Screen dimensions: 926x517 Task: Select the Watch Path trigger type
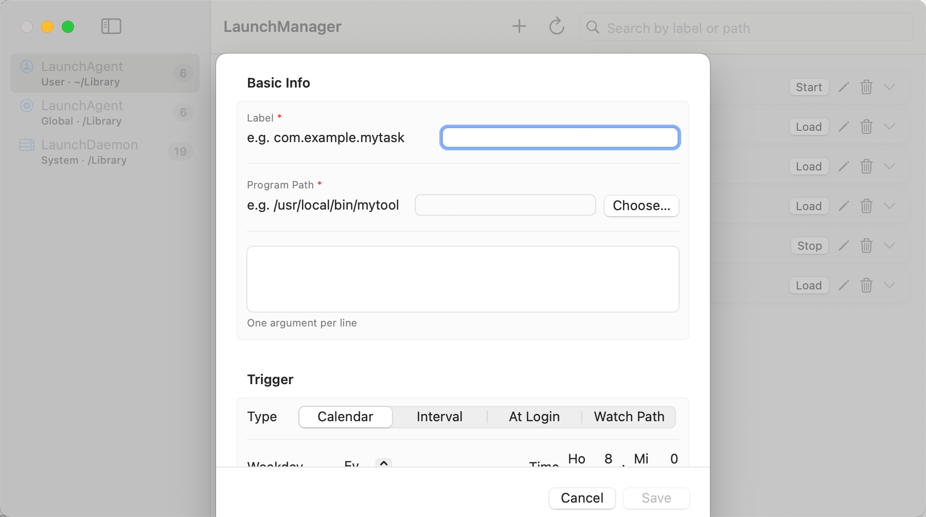(629, 417)
